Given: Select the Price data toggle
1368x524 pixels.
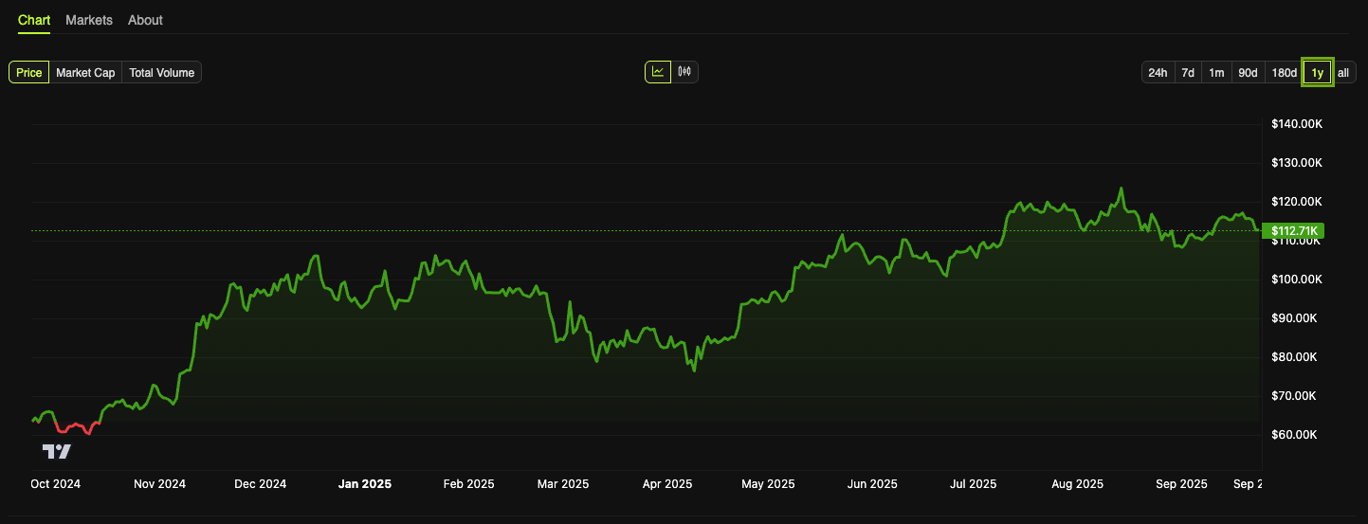Looking at the screenshot, I should [28, 73].
